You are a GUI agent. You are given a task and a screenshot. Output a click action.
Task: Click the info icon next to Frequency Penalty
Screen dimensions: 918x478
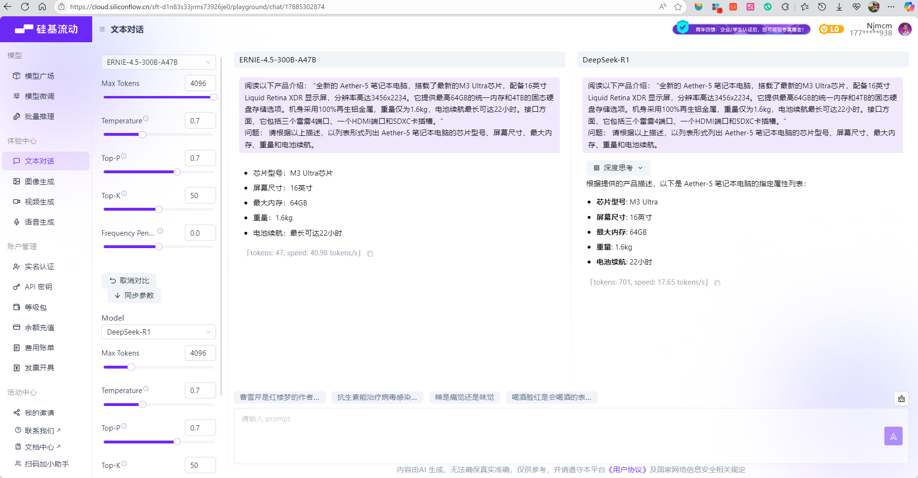point(160,231)
